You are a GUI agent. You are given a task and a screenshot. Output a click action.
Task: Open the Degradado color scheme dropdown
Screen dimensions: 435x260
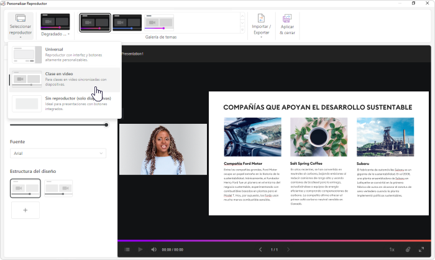pyautogui.click(x=55, y=25)
